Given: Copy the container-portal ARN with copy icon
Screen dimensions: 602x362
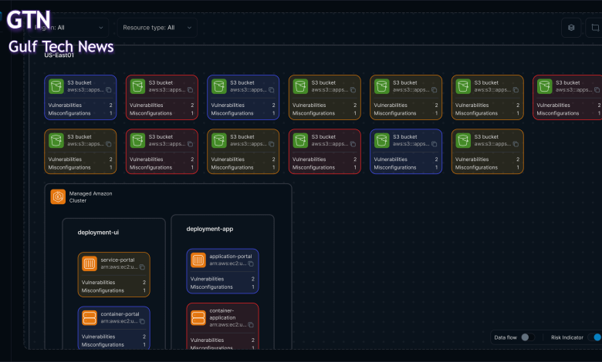Looking at the screenshot, I should pyautogui.click(x=143, y=321).
